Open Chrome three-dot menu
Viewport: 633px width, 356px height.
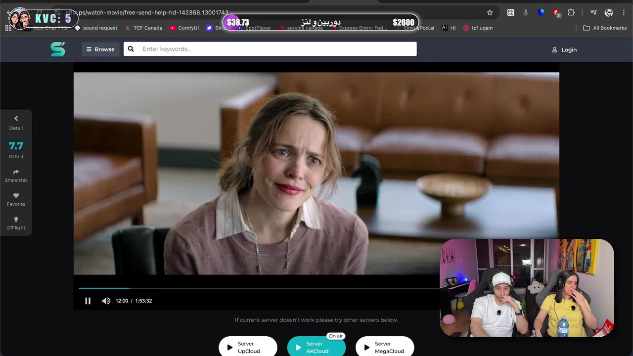click(x=624, y=12)
